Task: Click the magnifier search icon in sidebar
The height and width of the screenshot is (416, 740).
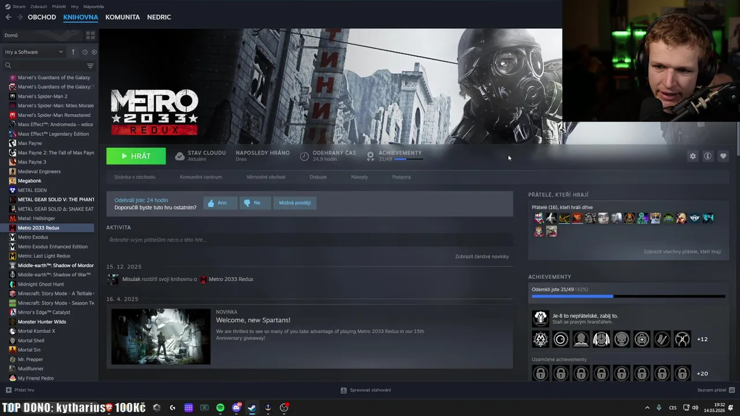Action: (8, 66)
